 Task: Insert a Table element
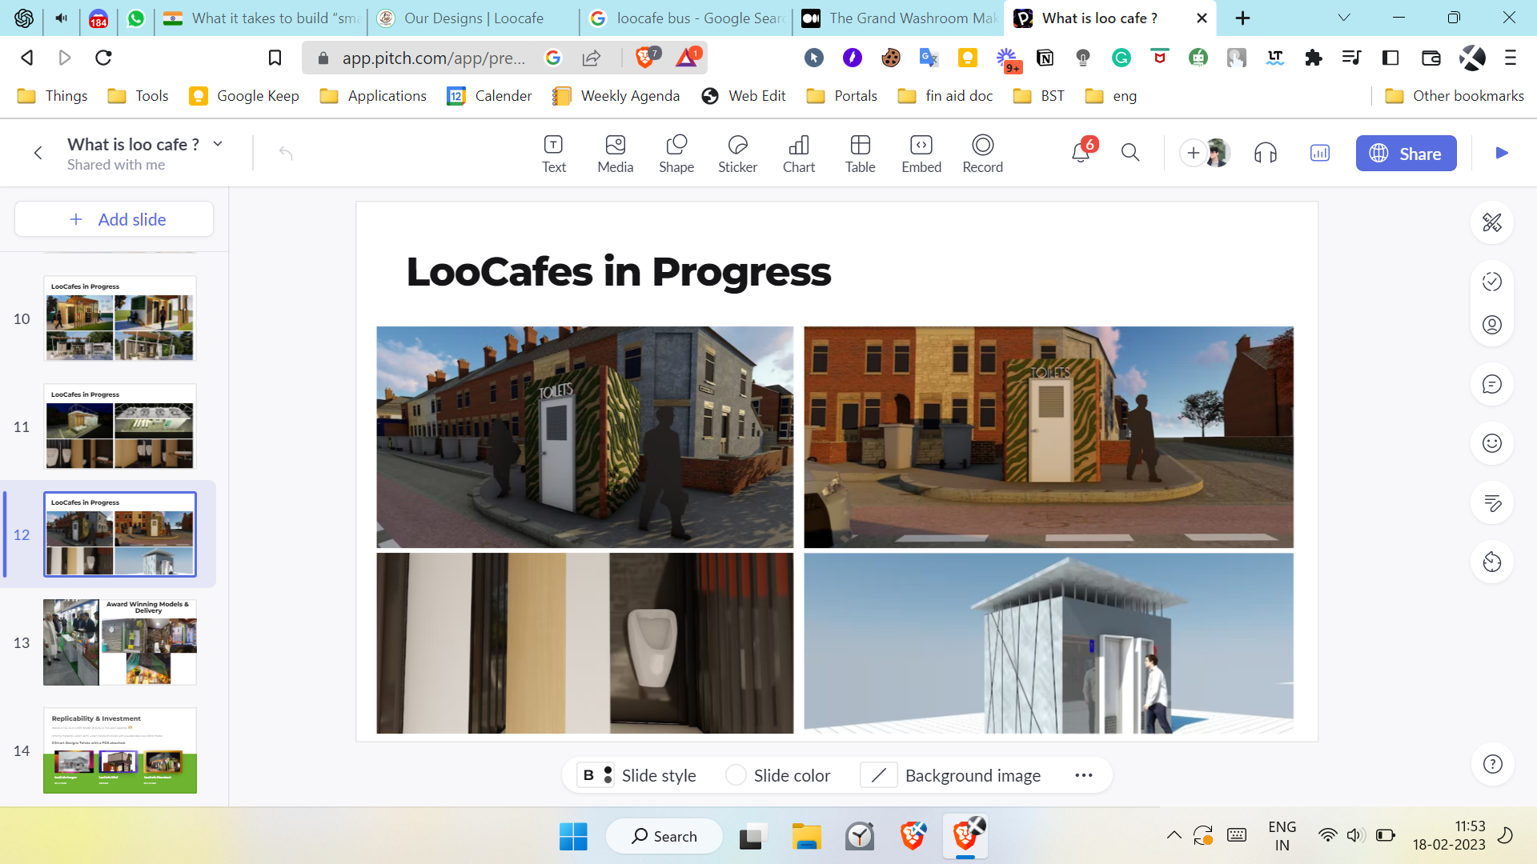(860, 153)
